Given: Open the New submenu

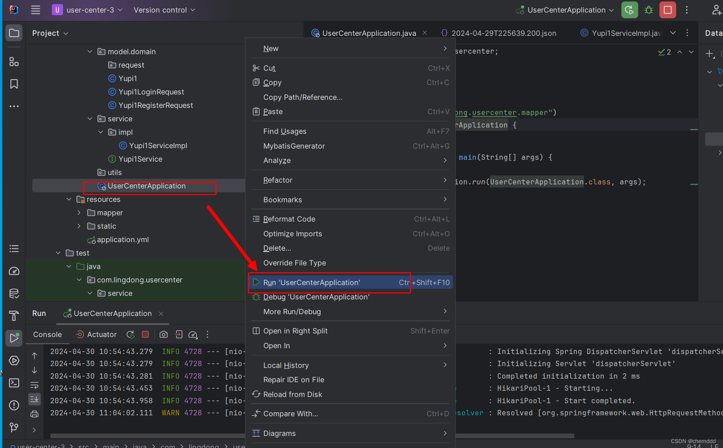Looking at the screenshot, I should (x=350, y=48).
